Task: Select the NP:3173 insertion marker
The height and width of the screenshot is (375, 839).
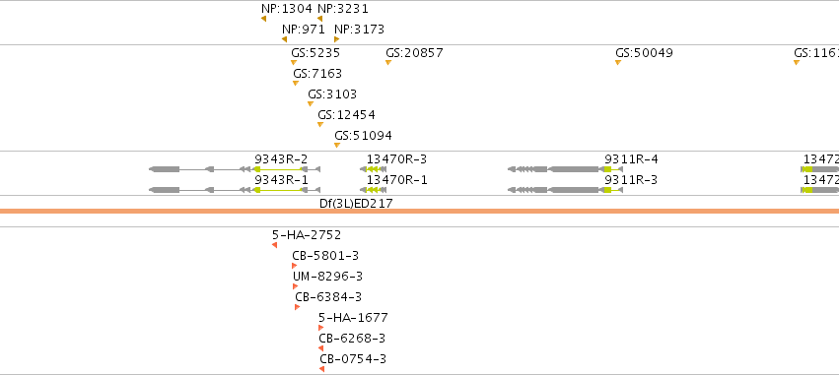Action: coord(336,39)
